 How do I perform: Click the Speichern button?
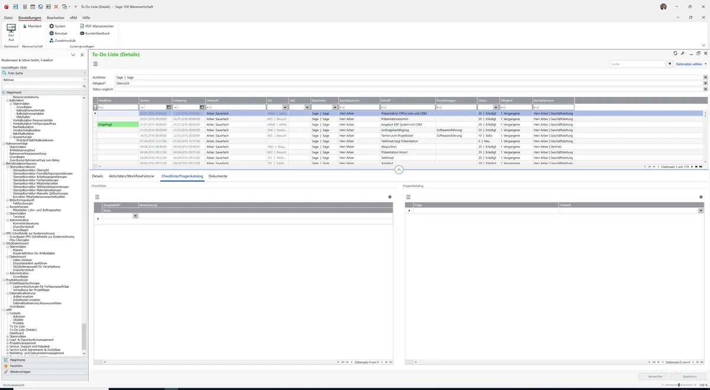[x=689, y=376]
